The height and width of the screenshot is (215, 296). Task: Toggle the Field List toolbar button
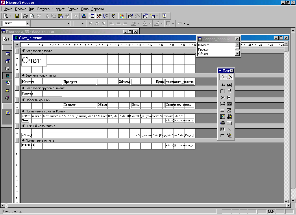click(92, 16)
